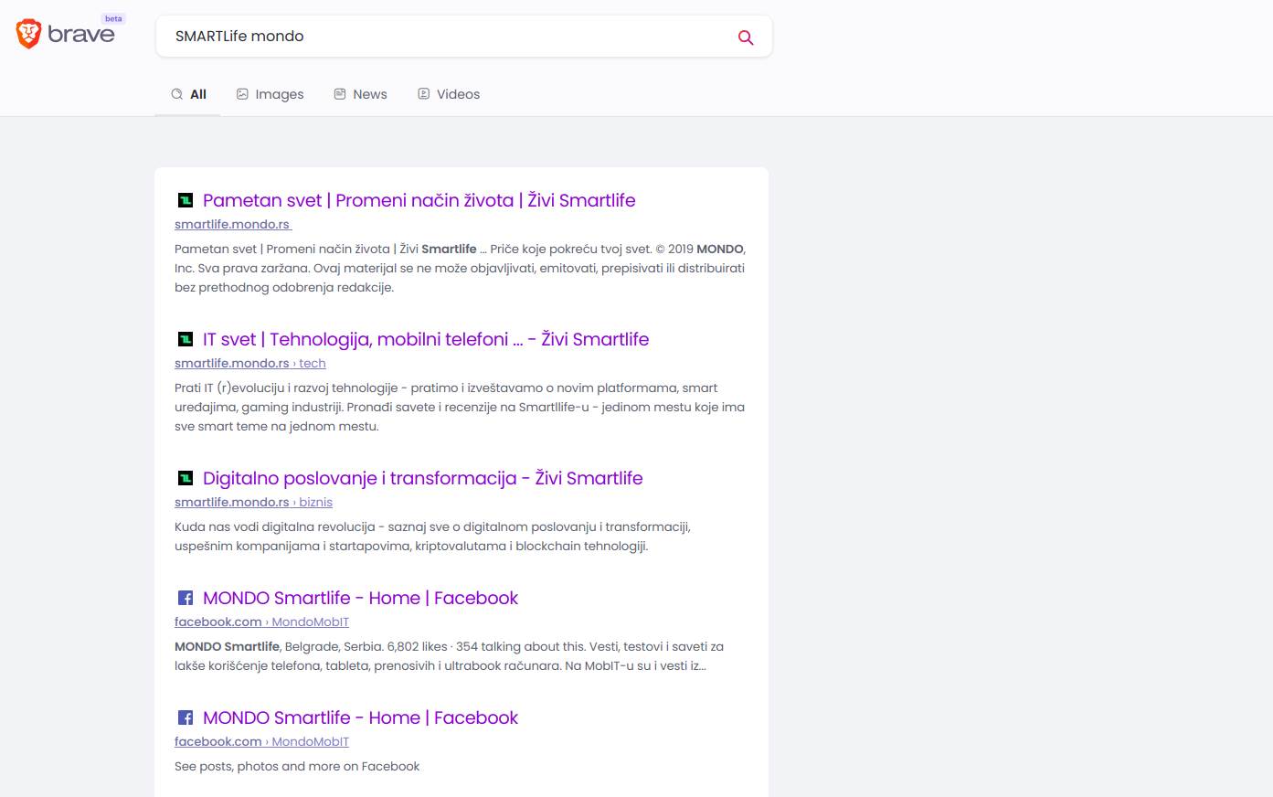This screenshot has height=797, width=1273.
Task: Click the beta badge above the Brave logo
Action: 113,18
